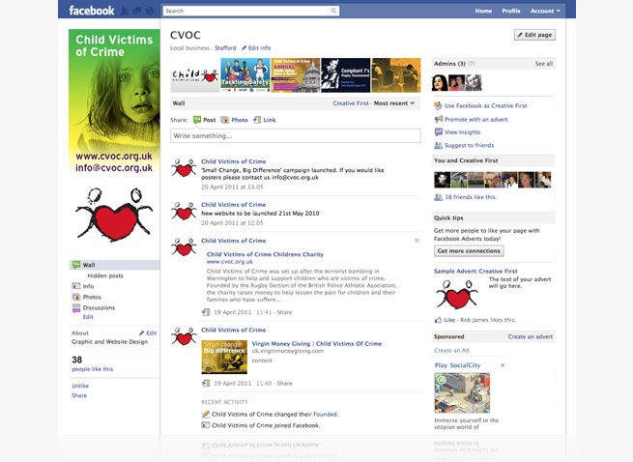Click Get more connections button
This screenshot has height=462, width=633.
click(469, 250)
